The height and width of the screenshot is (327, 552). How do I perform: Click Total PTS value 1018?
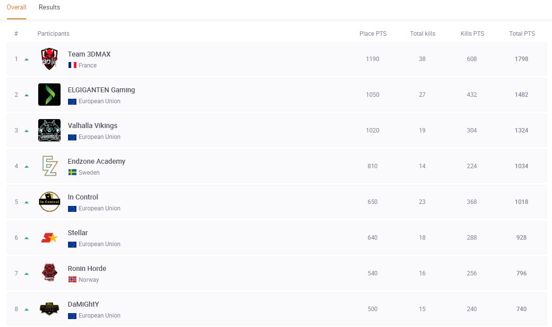[x=521, y=201]
